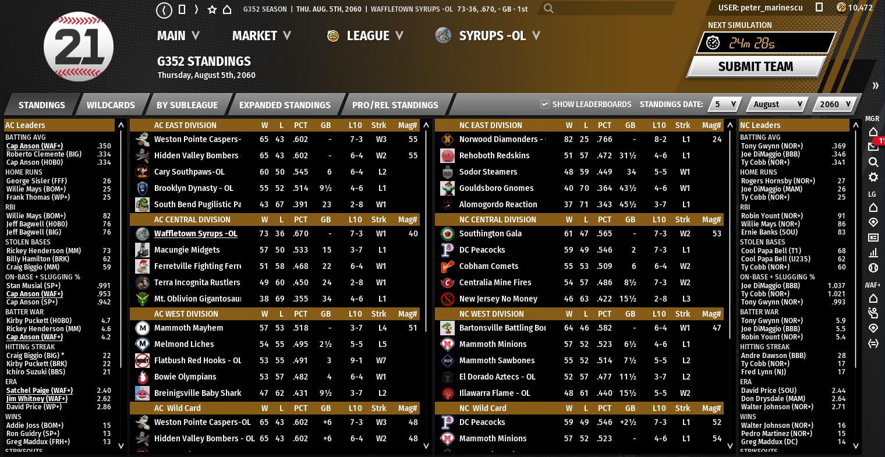
Task: Click the settings gear in the sidebar
Action: (x=873, y=177)
